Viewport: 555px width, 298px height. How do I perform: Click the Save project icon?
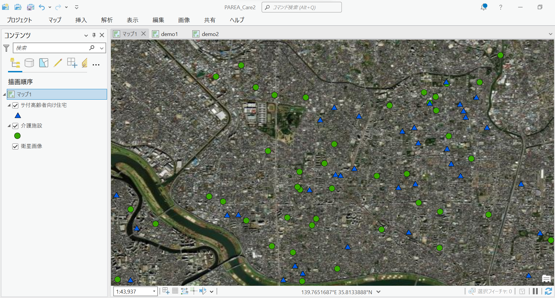pyautogui.click(x=31, y=7)
